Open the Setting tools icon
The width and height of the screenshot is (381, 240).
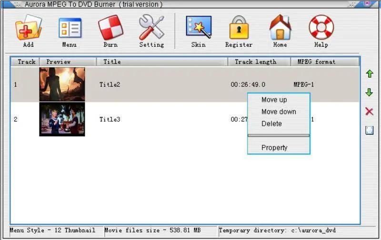point(151,27)
